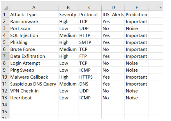171x121 pixels.
Task: Select row 7 header
Action: pyautogui.click(x=5, y=56)
